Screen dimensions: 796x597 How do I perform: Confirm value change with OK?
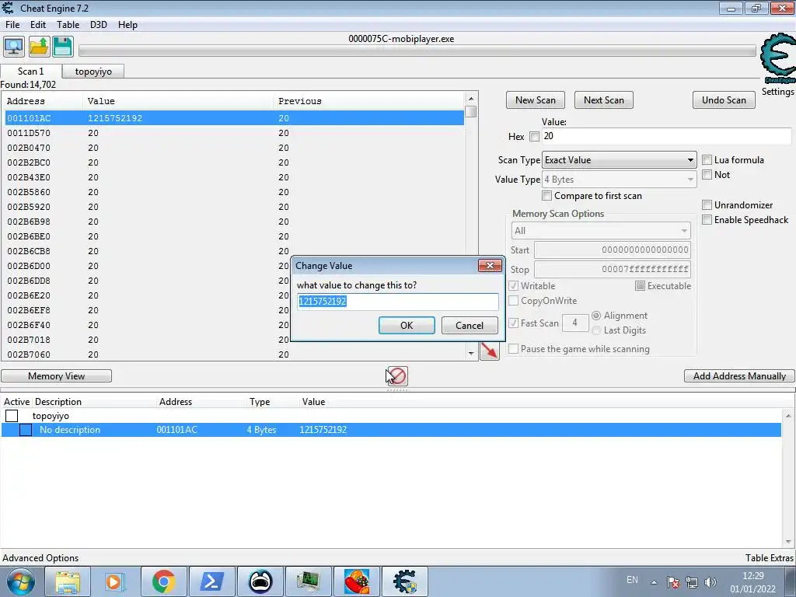click(407, 326)
